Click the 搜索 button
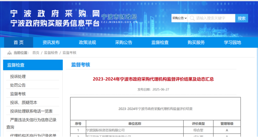The width and height of the screenshot is (258, 137). 242,18
